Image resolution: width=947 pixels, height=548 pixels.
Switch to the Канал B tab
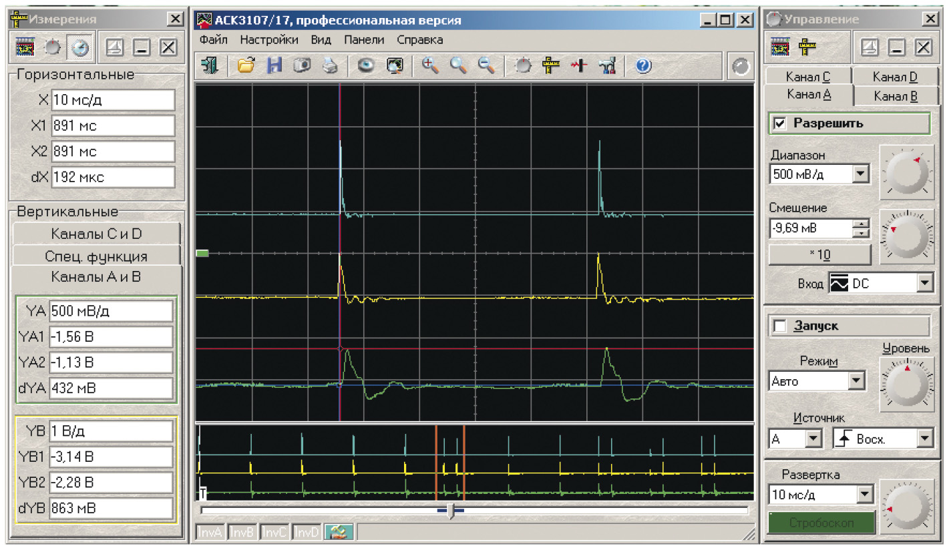tap(896, 97)
